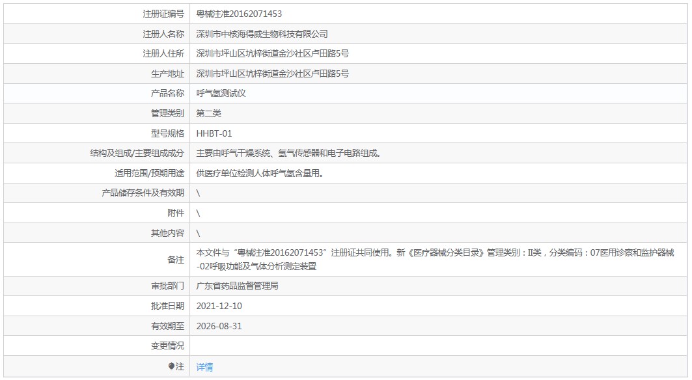Click the 备注 remarks paragraph

[x=435, y=259]
